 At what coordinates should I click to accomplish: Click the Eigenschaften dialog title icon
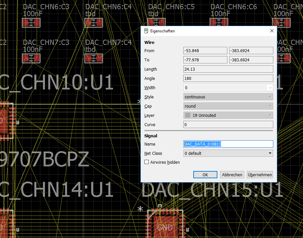(x=146, y=31)
